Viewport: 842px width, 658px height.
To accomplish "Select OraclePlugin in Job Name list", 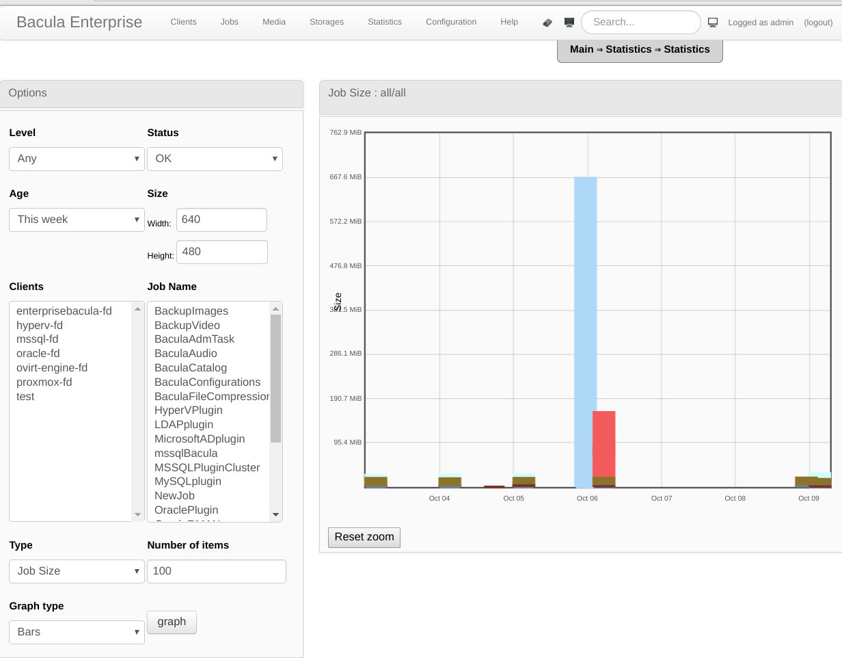I will coord(208,510).
